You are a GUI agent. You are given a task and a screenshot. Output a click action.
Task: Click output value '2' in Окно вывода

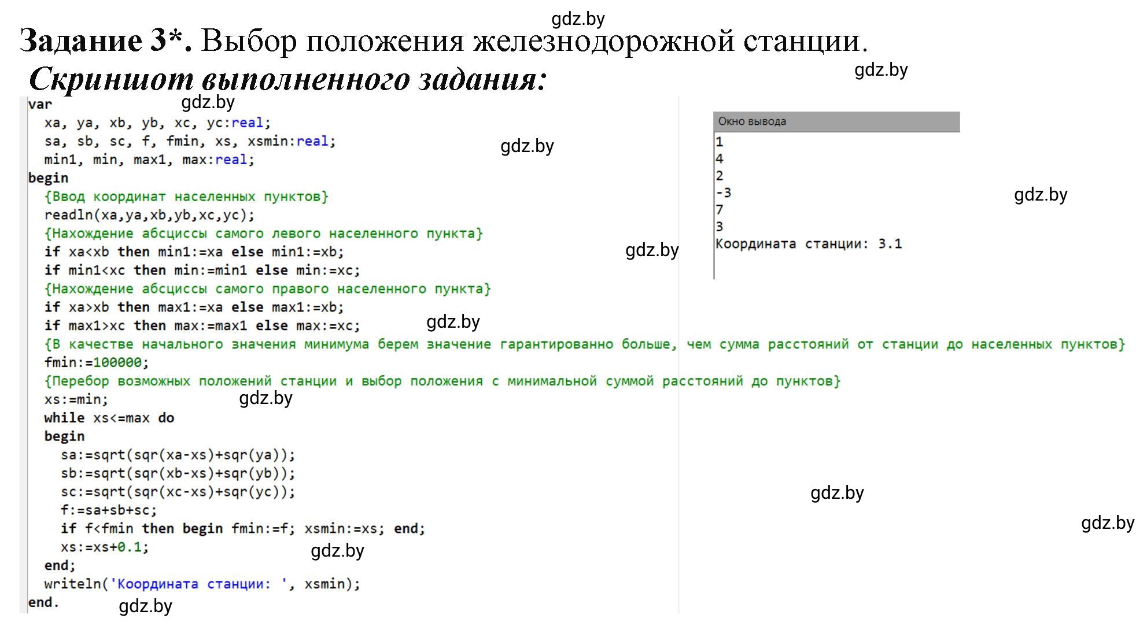tap(719, 176)
